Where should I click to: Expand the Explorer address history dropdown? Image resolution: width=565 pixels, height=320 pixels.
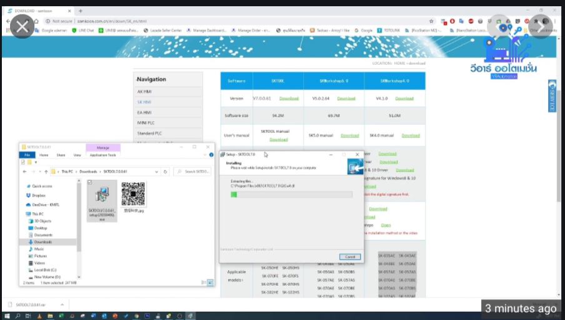tap(157, 172)
